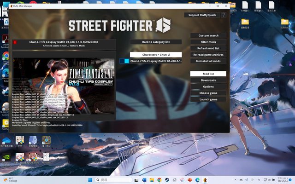
Task: Refresh the mod list
Action: coord(208,48)
